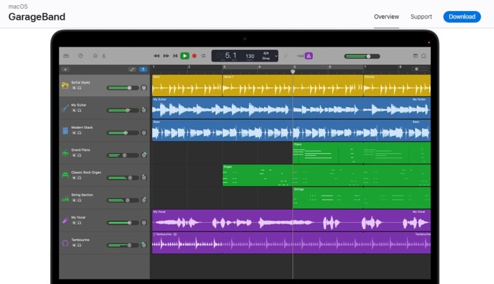Mute the My Vocal track
Screen dimensions: 494x284
point(74,223)
